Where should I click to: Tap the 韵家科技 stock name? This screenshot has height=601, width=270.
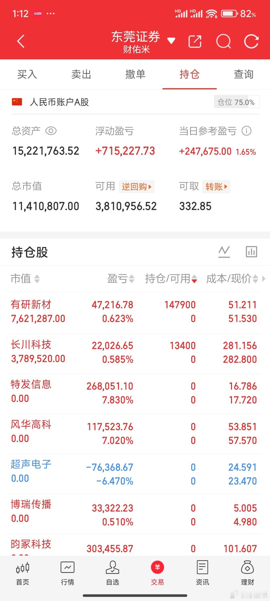click(31, 544)
